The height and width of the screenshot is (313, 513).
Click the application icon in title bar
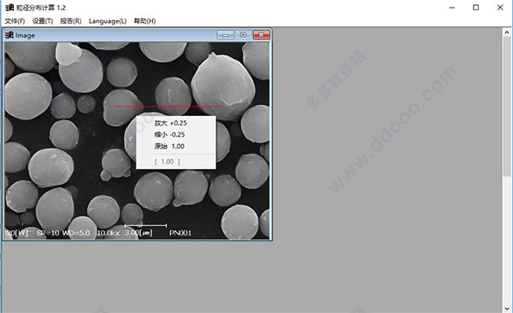[x=9, y=8]
